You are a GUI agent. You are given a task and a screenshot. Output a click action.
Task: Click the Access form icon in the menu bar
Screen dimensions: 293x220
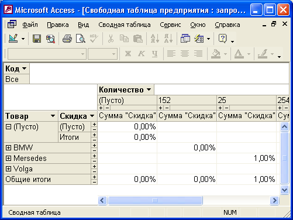pos(12,25)
